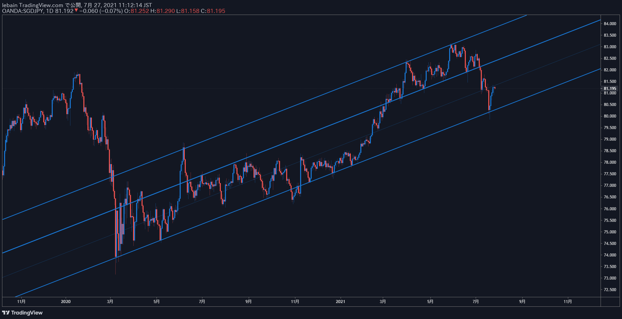Click the 3月 time label right after 2020

[110, 302]
